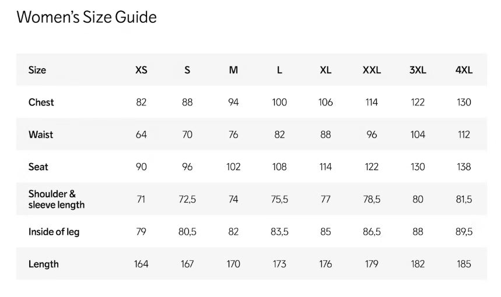The width and height of the screenshot is (501, 297).
Task: Select the Seat row label
Action: pos(38,167)
